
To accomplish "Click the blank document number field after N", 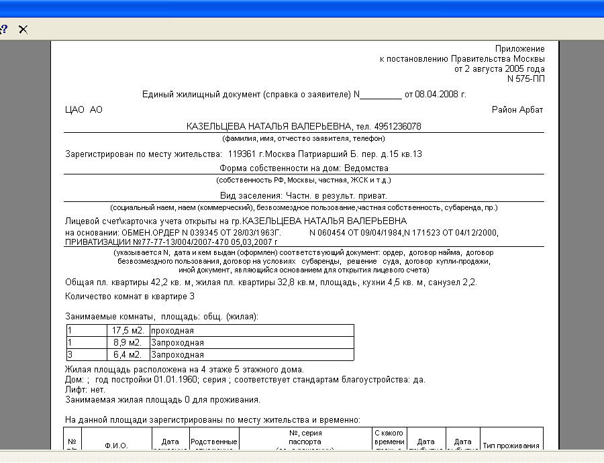I will (x=381, y=95).
